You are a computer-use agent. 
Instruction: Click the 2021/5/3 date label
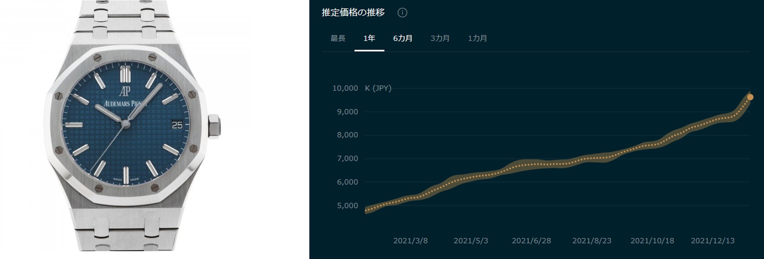tap(471, 241)
